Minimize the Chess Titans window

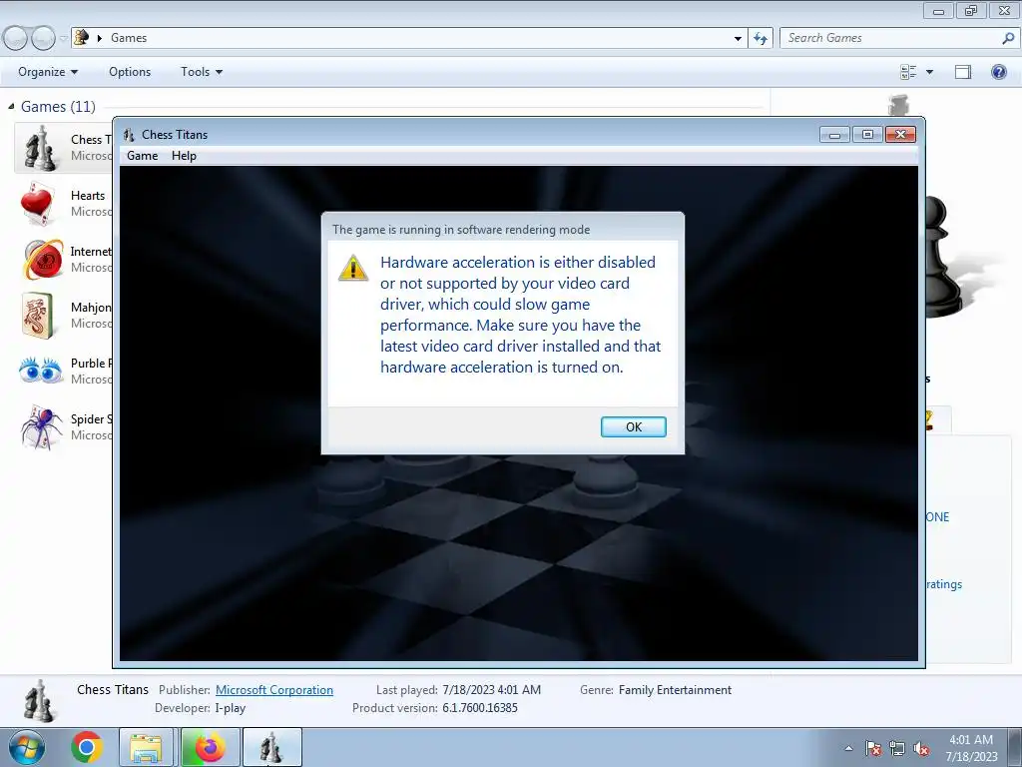tap(834, 135)
